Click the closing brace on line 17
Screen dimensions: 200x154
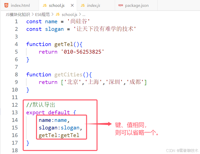click(x=28, y=143)
